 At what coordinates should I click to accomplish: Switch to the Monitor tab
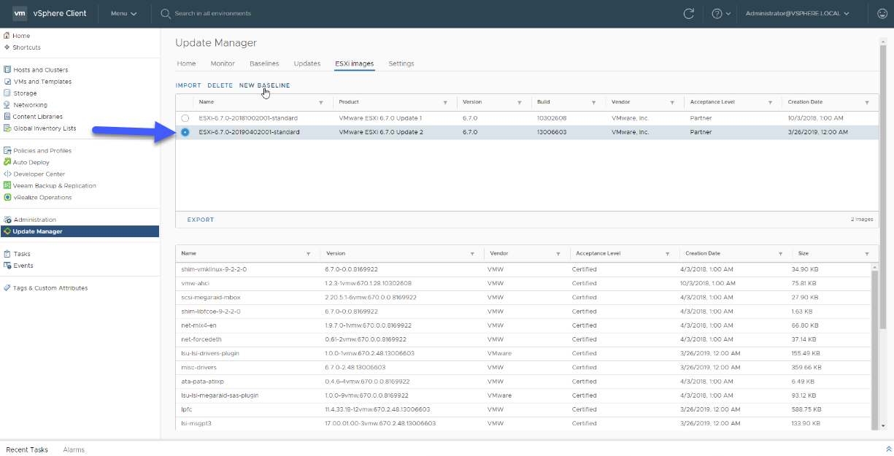pos(223,63)
